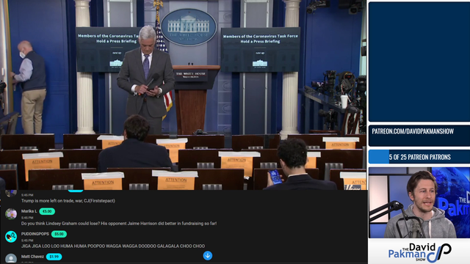Click the David Pakman webcam thumbnail
This screenshot has height=264, width=470.
click(x=419, y=203)
